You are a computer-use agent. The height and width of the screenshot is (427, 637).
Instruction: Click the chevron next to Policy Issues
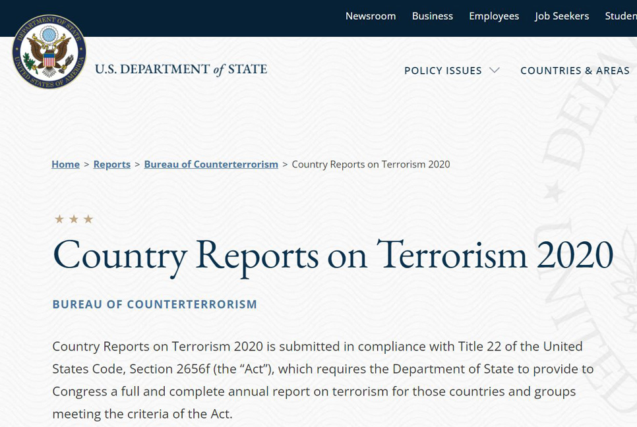click(495, 71)
